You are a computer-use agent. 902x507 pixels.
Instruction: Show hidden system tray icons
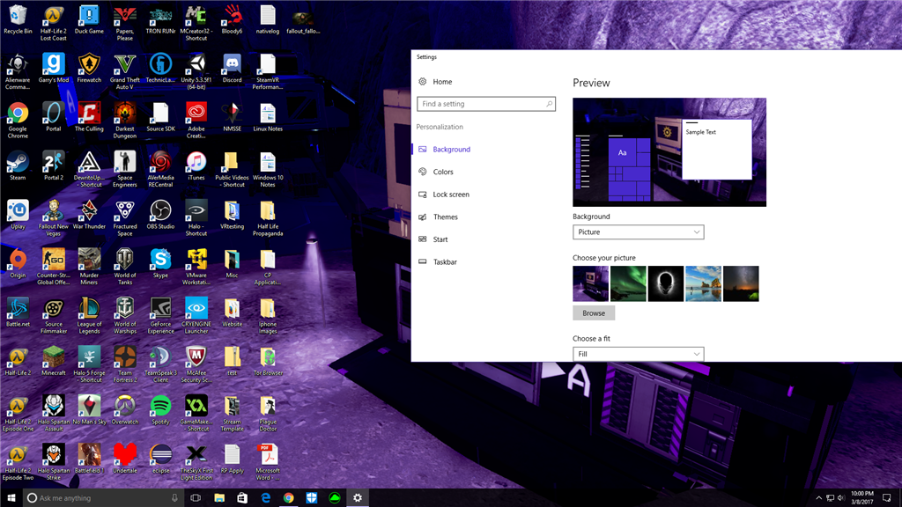click(818, 498)
